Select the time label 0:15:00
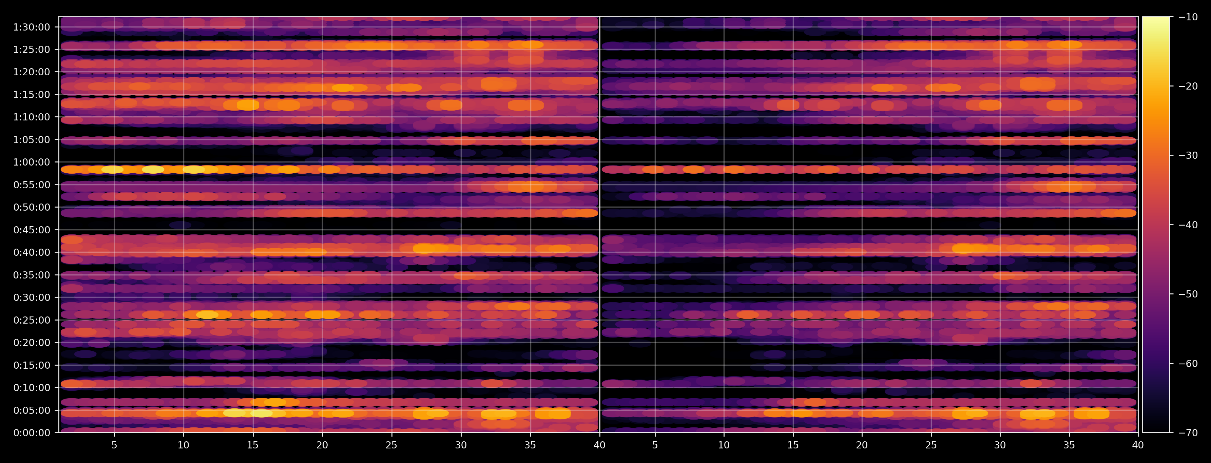Screen dimensions: 1211x463 [x=32, y=365]
